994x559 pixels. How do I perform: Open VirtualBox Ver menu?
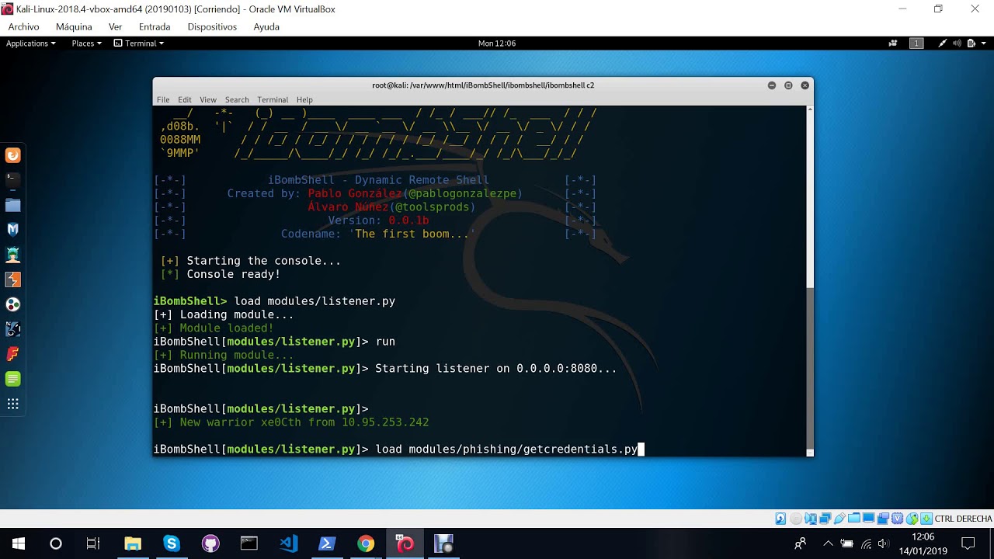pos(116,26)
